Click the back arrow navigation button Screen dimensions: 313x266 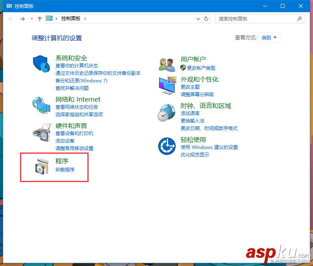(11, 19)
